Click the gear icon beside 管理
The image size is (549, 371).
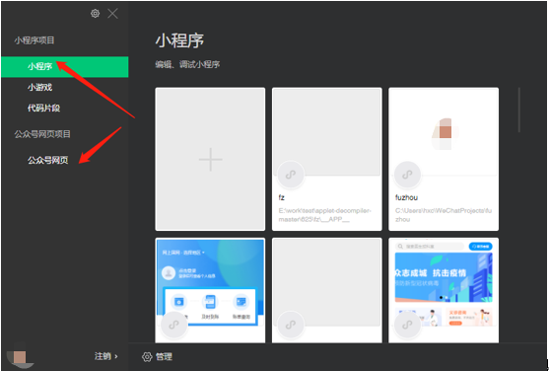(x=147, y=357)
